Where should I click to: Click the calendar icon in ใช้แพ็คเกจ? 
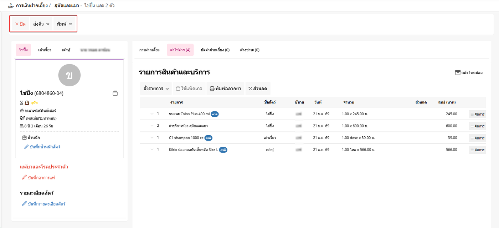pos(178,88)
